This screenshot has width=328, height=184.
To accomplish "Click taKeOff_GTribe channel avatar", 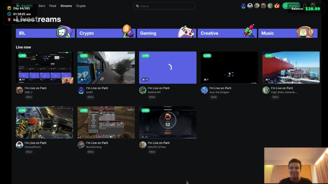I will coord(143,145).
